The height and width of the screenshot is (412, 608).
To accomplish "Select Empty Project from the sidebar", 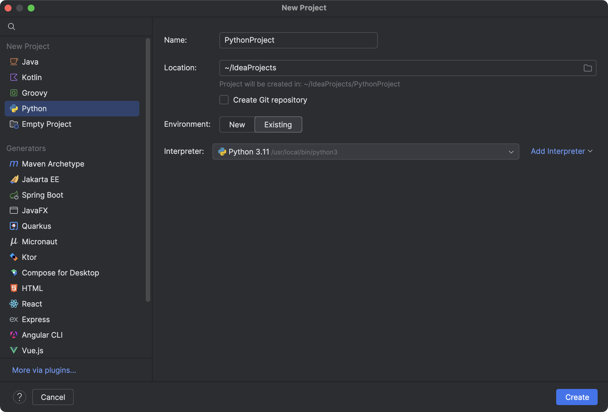I will [46, 124].
